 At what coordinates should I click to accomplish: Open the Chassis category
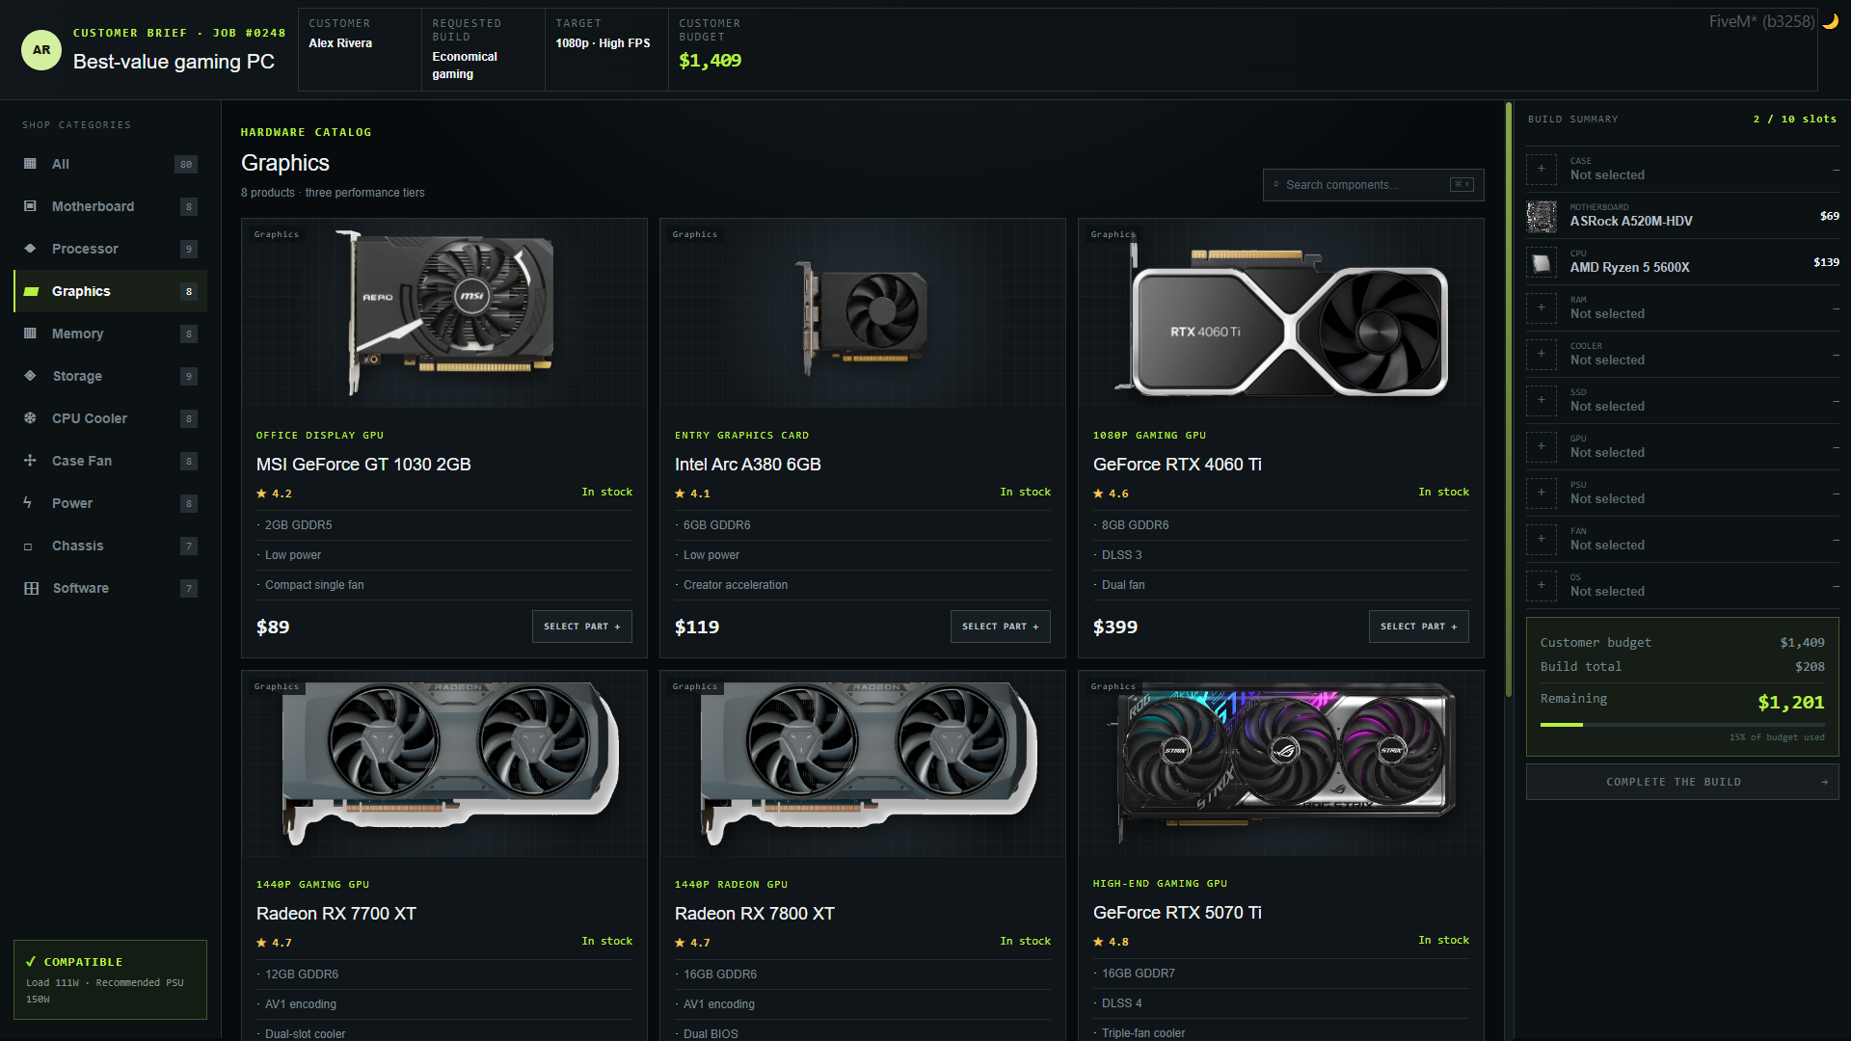point(111,546)
